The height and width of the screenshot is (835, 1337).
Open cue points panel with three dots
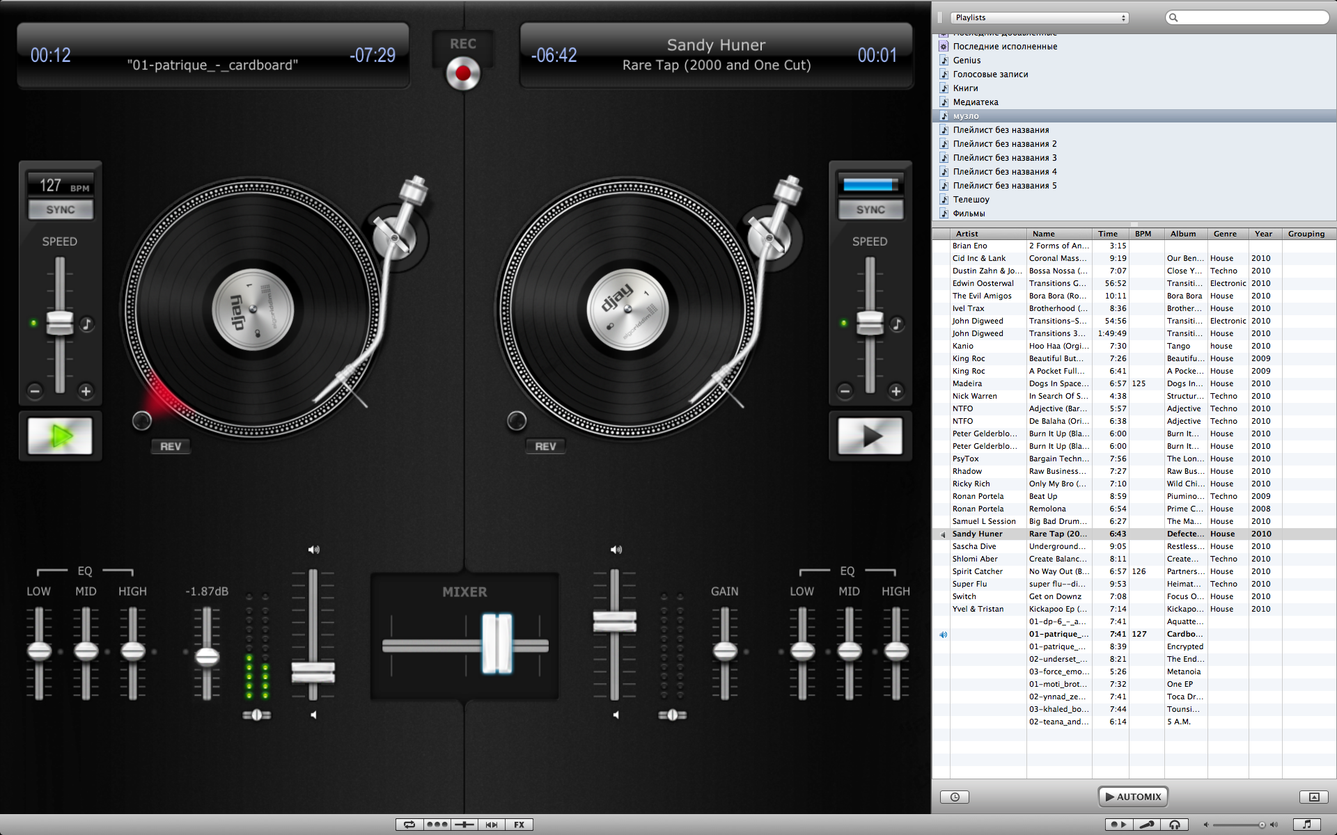(x=437, y=825)
